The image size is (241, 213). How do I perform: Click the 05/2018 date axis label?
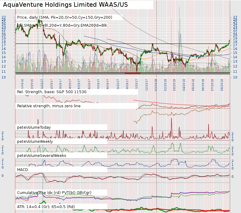[193, 85]
